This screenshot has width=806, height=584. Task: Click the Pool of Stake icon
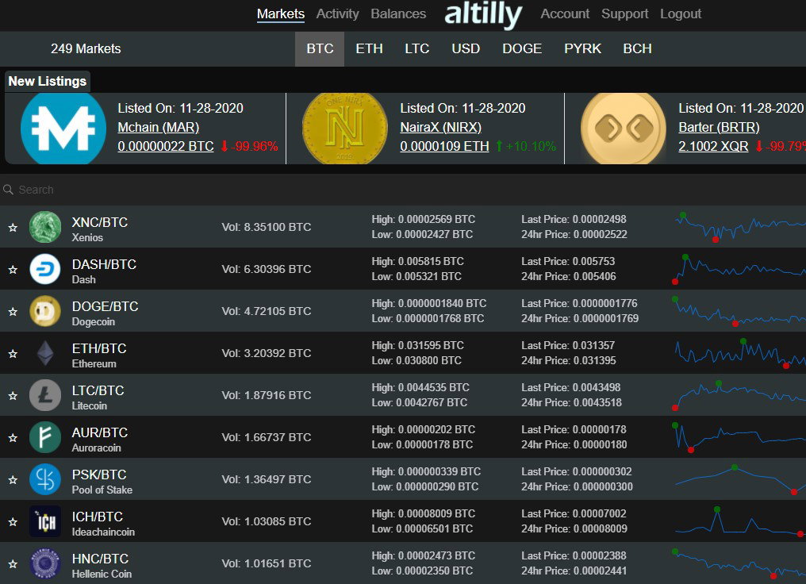[45, 479]
